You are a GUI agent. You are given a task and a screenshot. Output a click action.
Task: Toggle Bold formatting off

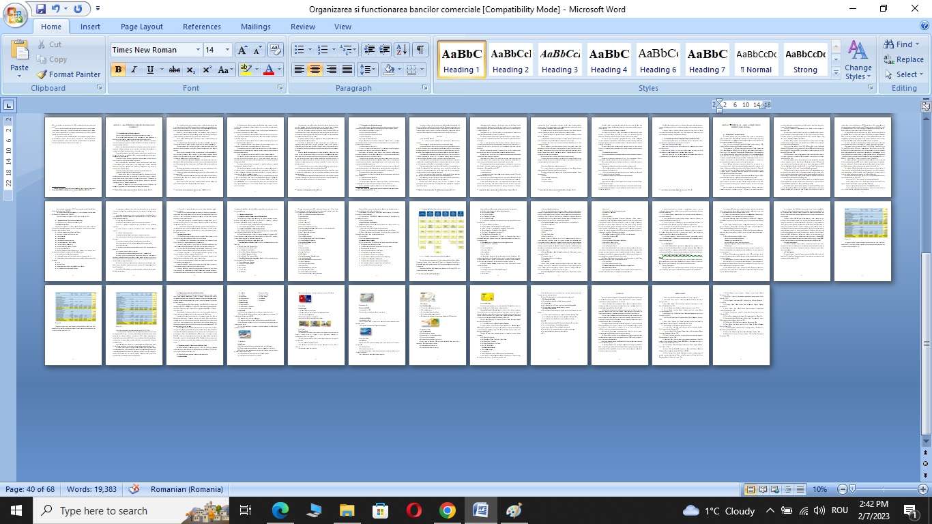(x=118, y=70)
